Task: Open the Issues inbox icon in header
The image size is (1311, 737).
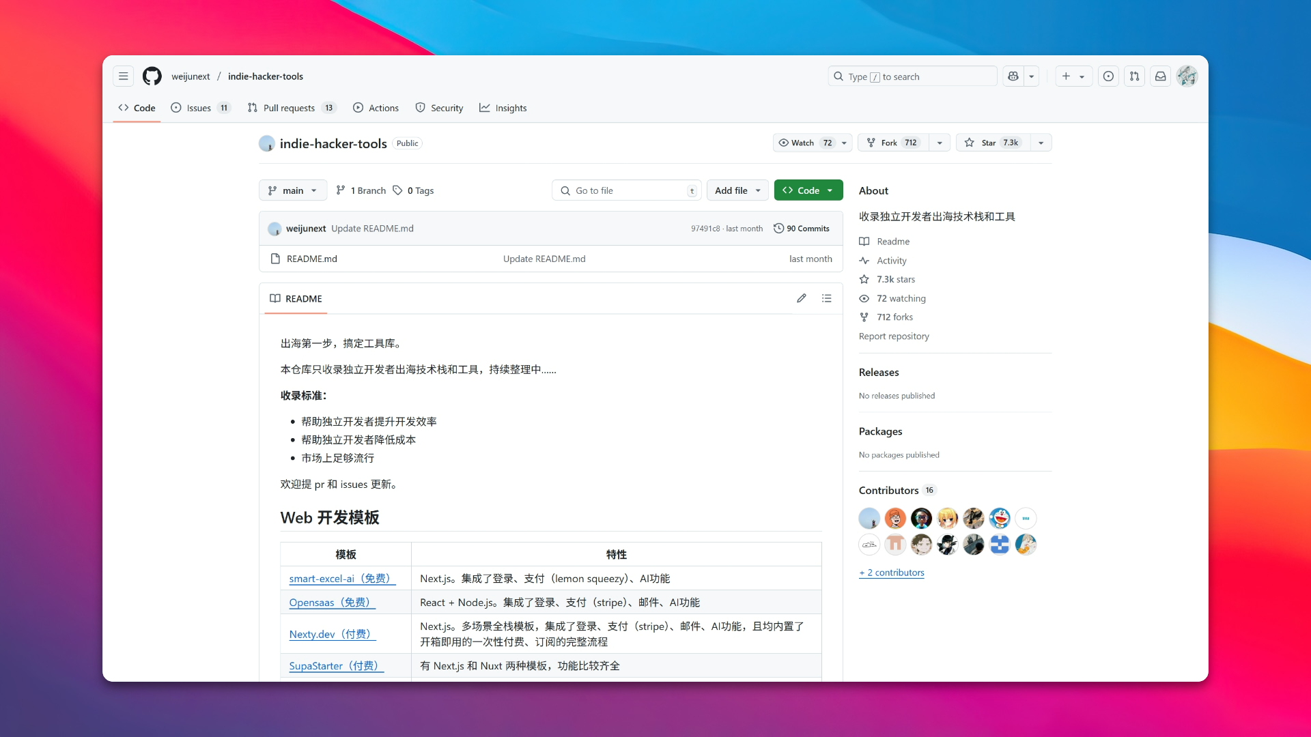Action: 1108,76
